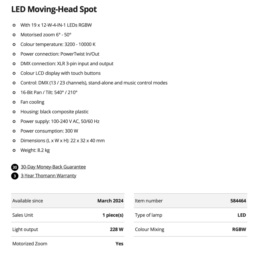Viewport: 258px width, 257px height.
Task: Click the Colour temperature specification line
Action: (x=58, y=44)
